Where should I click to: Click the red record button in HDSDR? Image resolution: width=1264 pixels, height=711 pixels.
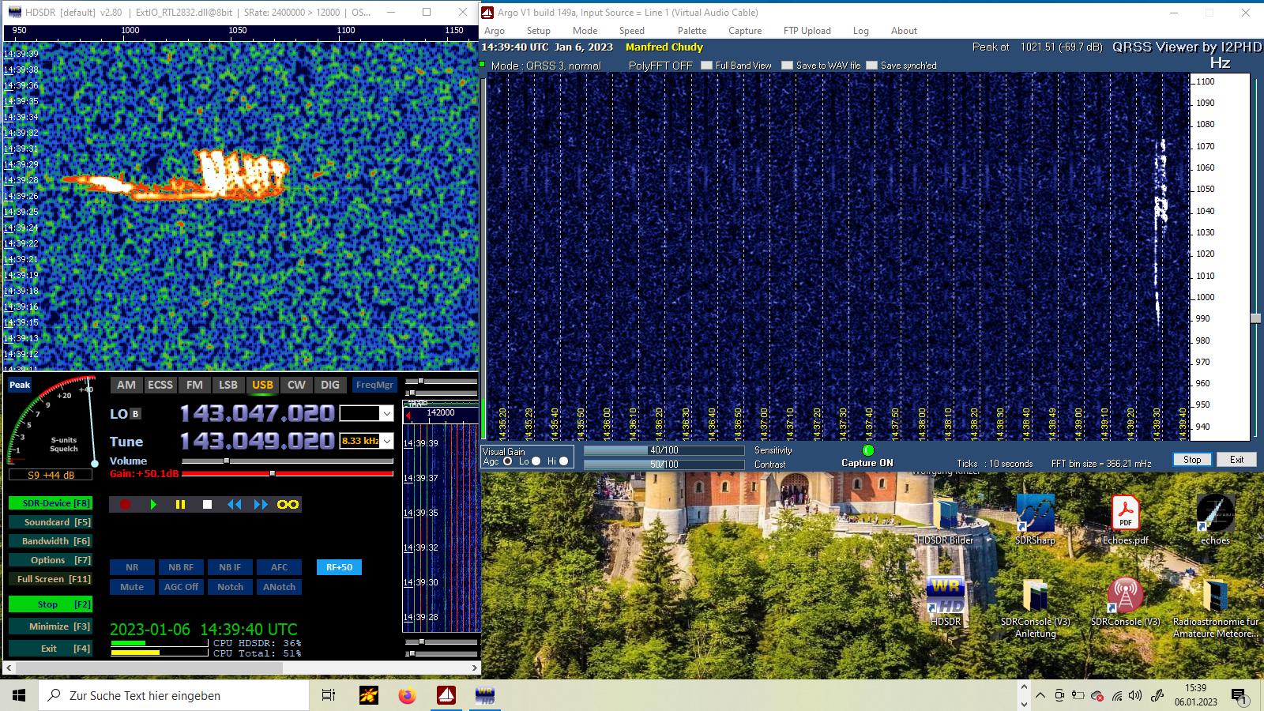point(125,504)
